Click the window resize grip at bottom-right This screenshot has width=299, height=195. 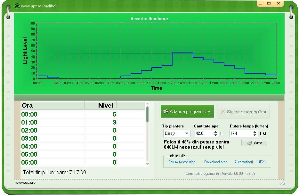(x=282, y=183)
